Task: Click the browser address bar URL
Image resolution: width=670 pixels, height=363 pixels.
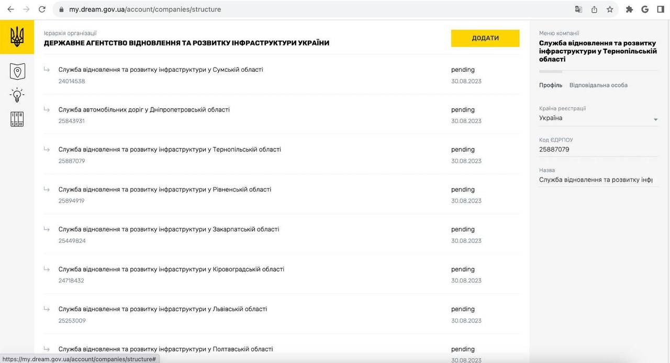Action: (x=145, y=9)
